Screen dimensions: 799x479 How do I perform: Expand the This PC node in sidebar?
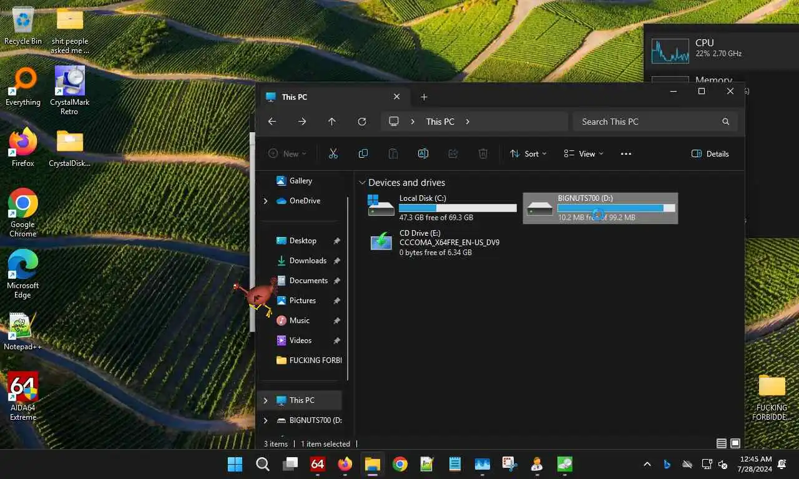(265, 400)
